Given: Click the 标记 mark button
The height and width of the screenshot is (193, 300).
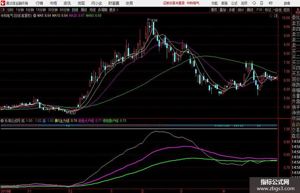Looking at the screenshot, I should (x=268, y=10).
